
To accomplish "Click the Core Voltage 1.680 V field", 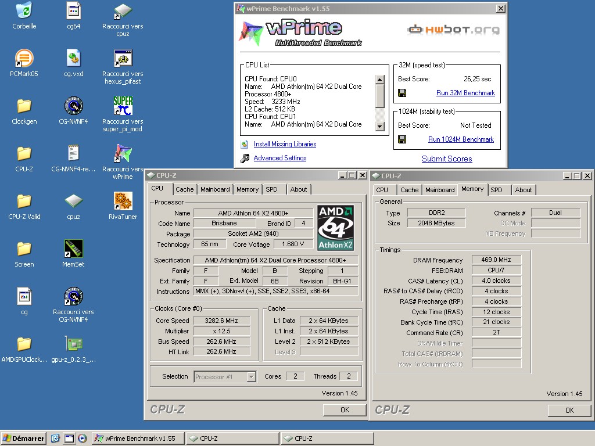I will tap(293, 244).
